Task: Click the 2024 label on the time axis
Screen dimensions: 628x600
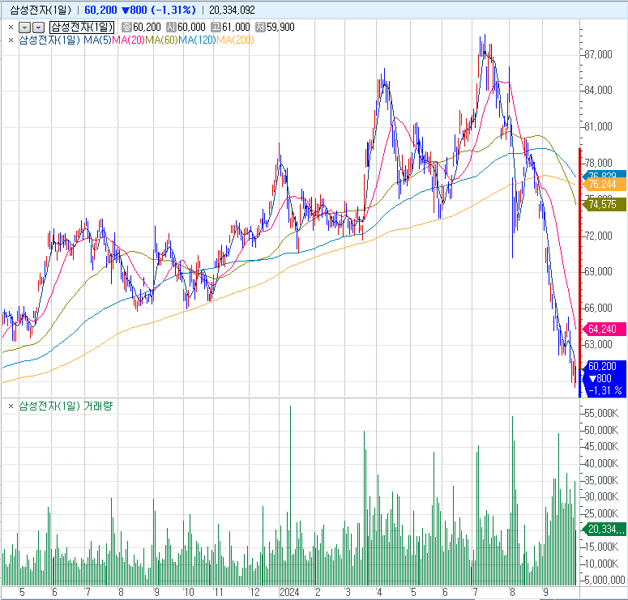Action: pos(288,592)
